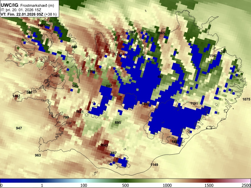Click the map value label 1435
This screenshot has width=251, height=188.
coord(145,104)
